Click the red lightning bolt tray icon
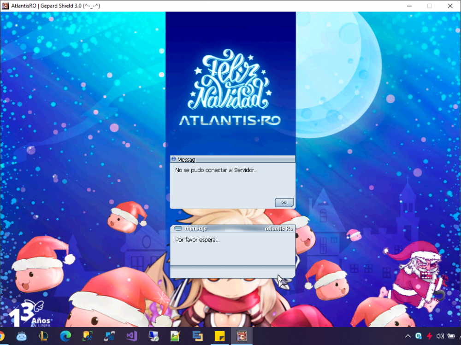The height and width of the screenshot is (345, 461). point(429,336)
